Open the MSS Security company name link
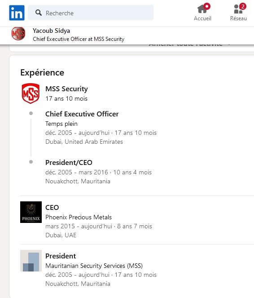Image resolution: width=254 pixels, height=298 pixels. 66,89
